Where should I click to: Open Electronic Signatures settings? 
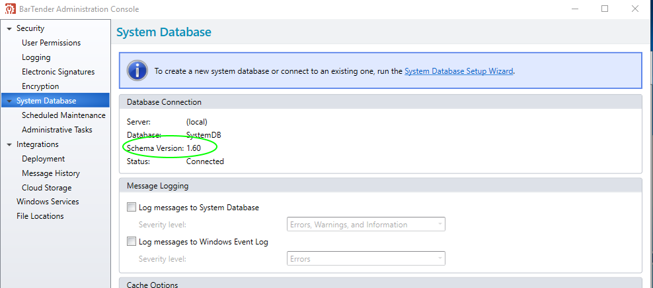point(58,72)
